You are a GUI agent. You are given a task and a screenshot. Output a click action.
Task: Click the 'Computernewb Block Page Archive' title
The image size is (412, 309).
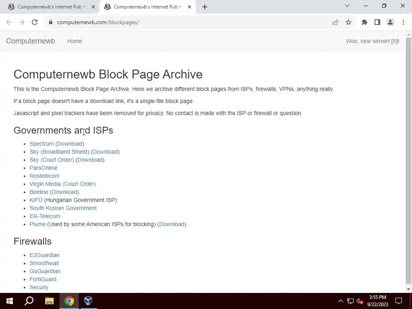(108, 74)
